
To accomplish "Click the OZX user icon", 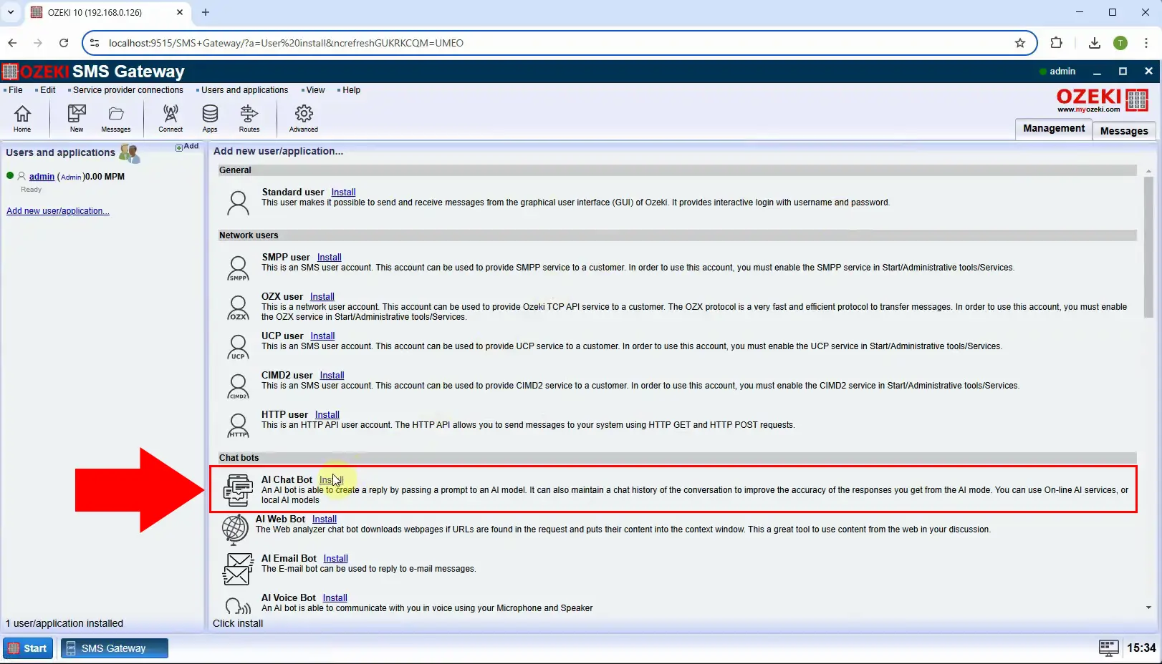I will [x=238, y=308].
